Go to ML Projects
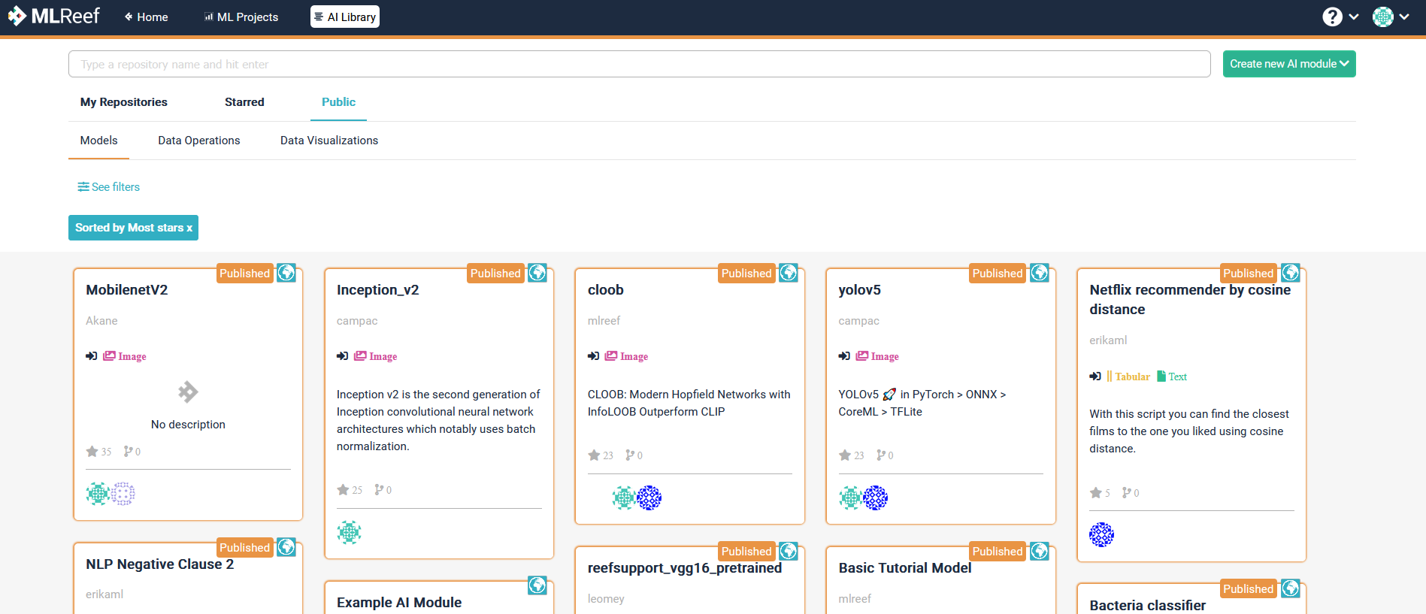1426x614 pixels. click(241, 17)
